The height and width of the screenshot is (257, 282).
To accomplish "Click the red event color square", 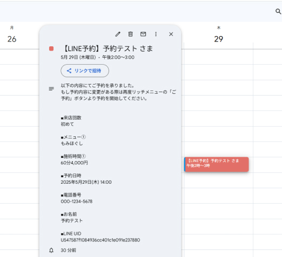I will (x=51, y=48).
